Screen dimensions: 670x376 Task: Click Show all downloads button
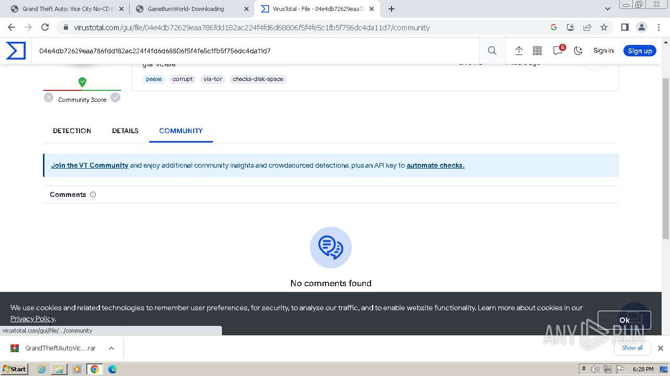pyautogui.click(x=632, y=348)
